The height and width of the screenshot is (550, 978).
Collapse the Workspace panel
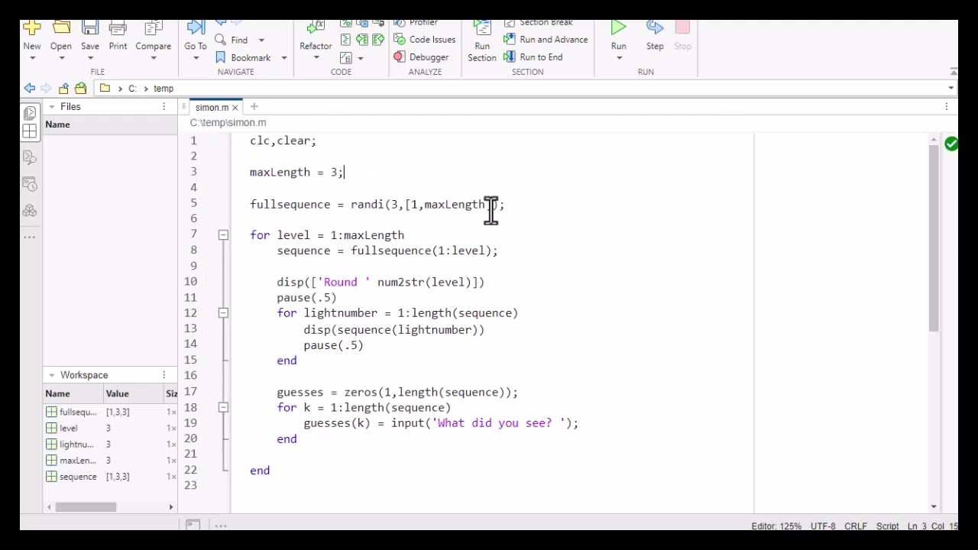(52, 375)
